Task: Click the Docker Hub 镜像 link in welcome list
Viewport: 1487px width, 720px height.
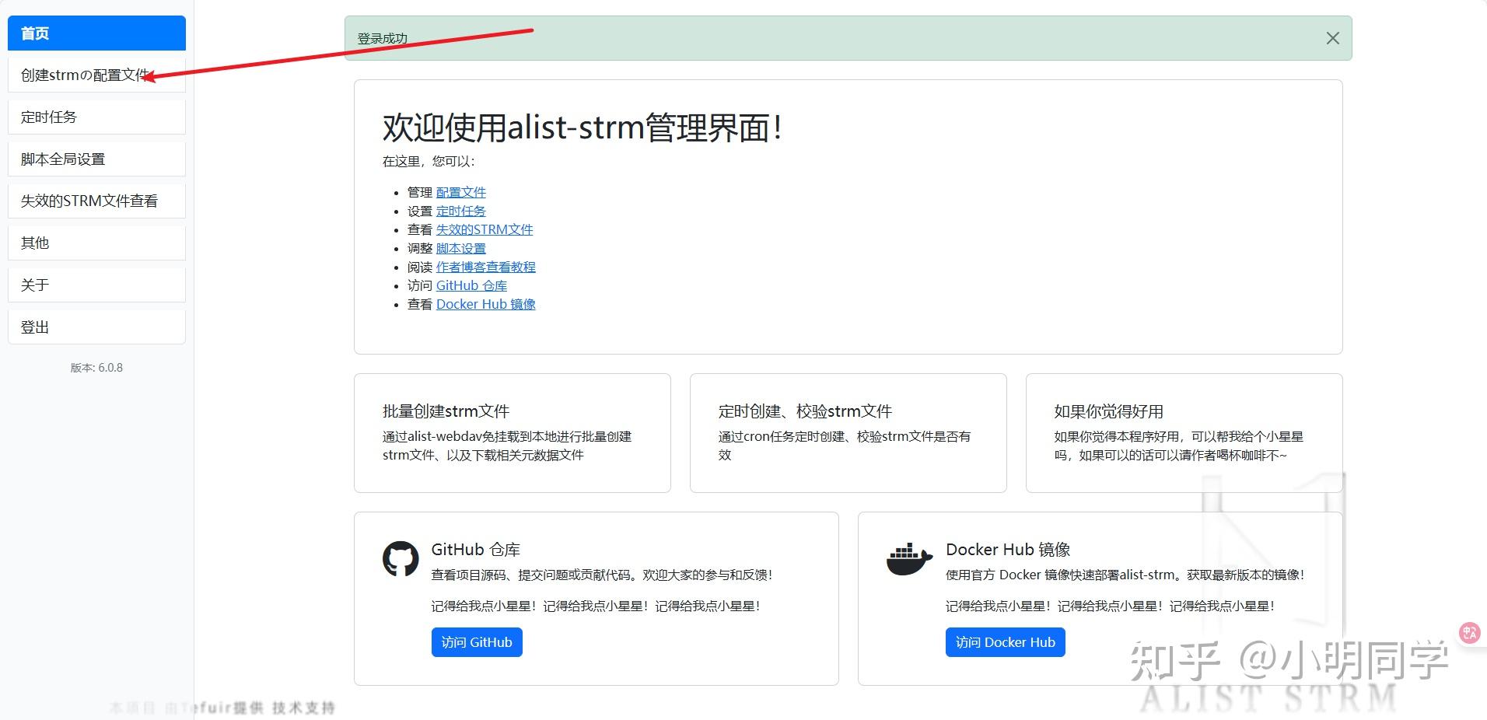Action: point(485,304)
